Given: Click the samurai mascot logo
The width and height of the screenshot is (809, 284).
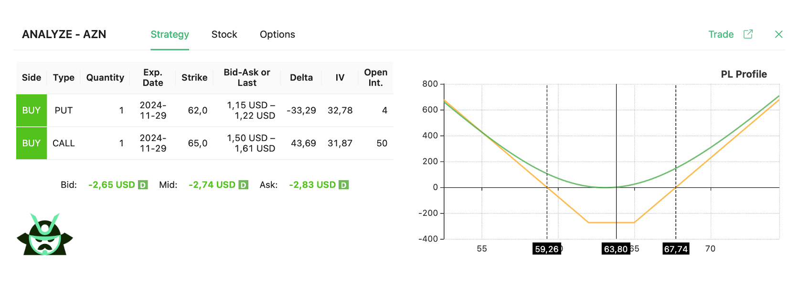Looking at the screenshot, I should coord(45,234).
